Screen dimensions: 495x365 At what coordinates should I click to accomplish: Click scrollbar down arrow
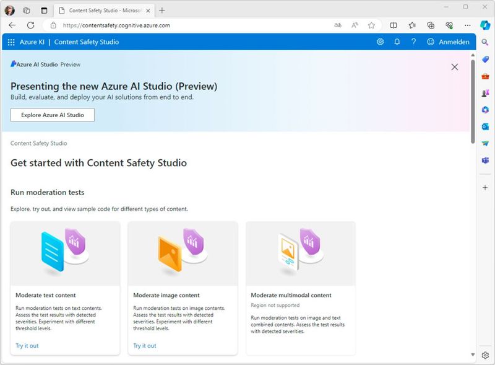(473, 354)
